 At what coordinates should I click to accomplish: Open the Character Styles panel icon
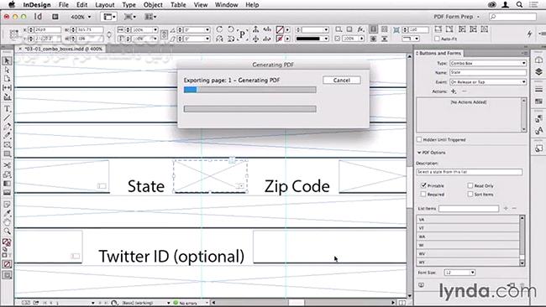(538, 130)
